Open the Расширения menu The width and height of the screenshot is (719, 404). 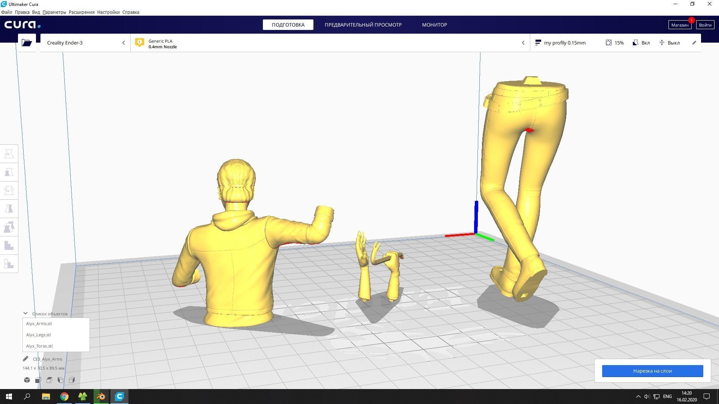click(x=82, y=12)
